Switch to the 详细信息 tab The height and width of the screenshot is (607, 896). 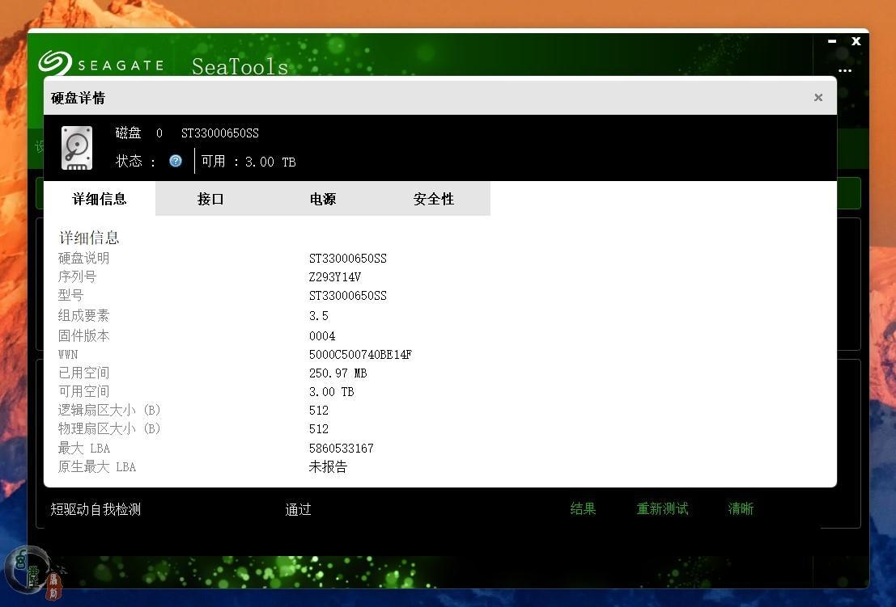click(x=100, y=199)
